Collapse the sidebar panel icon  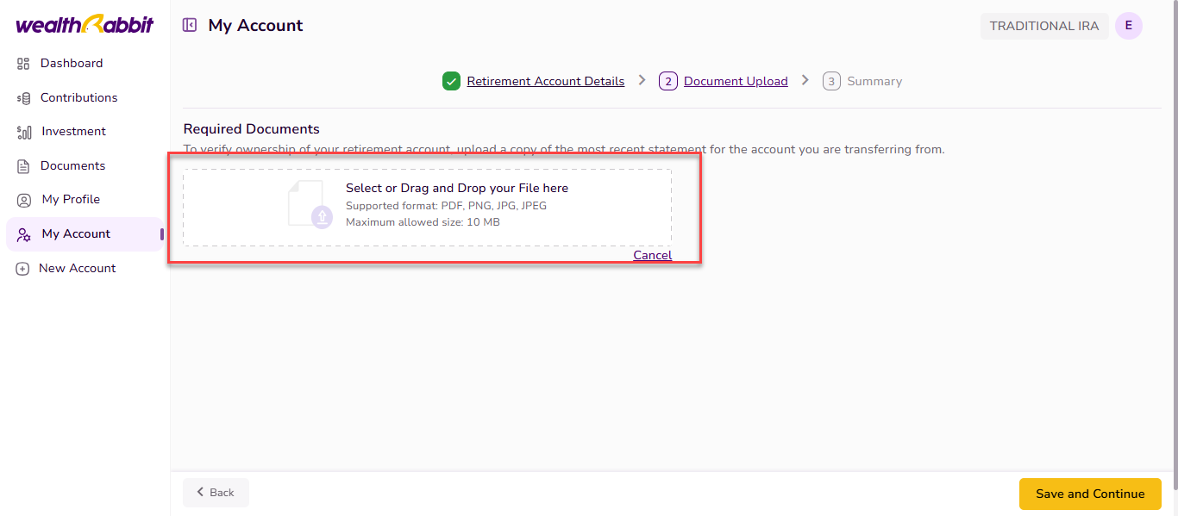pos(190,26)
